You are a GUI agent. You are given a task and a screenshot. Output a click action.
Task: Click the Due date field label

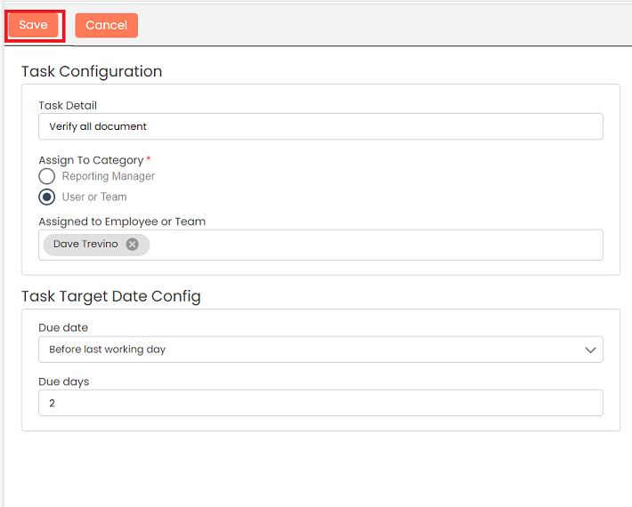[63, 328]
